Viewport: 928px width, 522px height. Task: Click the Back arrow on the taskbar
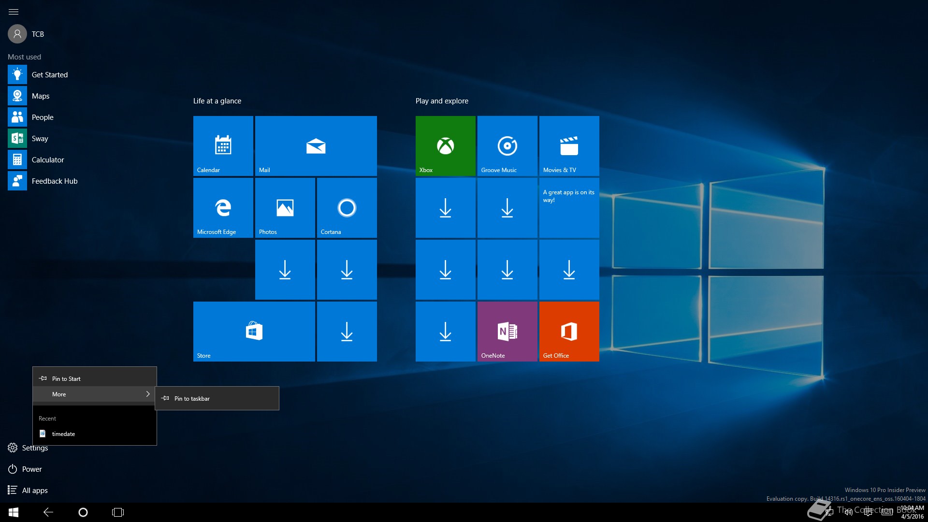click(x=48, y=512)
